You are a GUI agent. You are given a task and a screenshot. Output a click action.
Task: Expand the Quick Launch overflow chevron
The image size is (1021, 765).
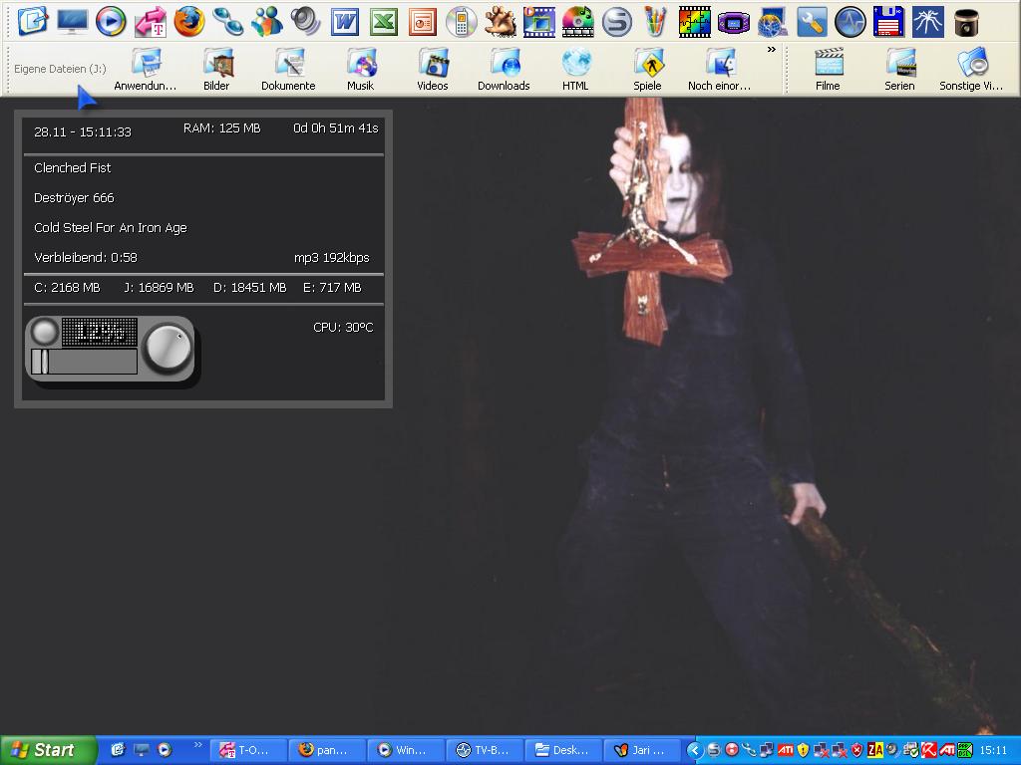coord(197,744)
